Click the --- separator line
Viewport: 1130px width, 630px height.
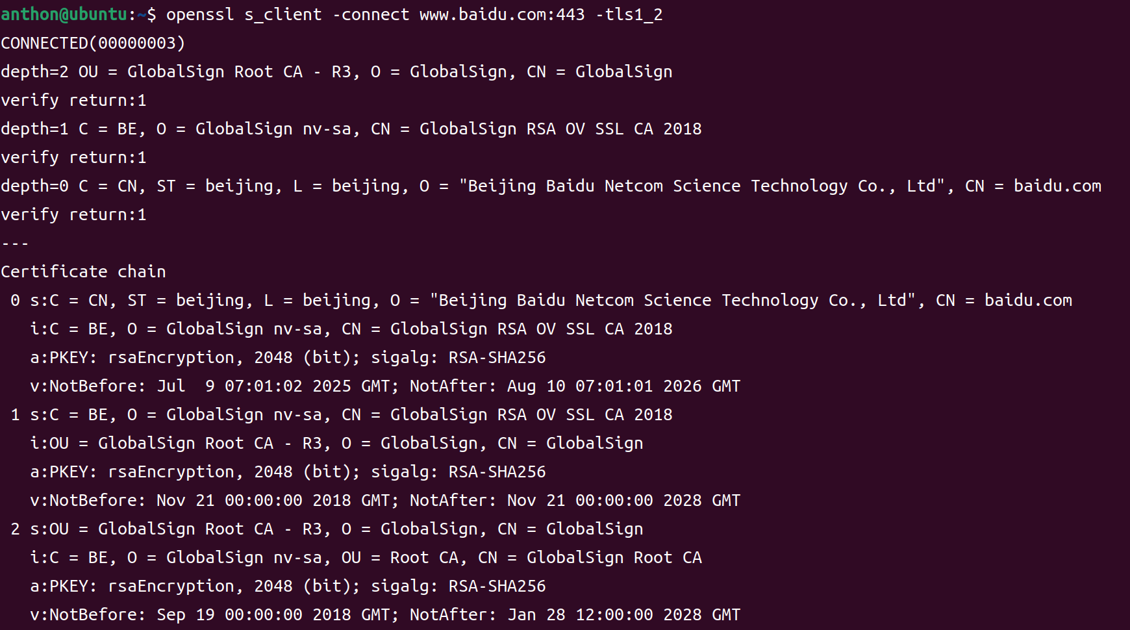pyautogui.click(x=15, y=244)
